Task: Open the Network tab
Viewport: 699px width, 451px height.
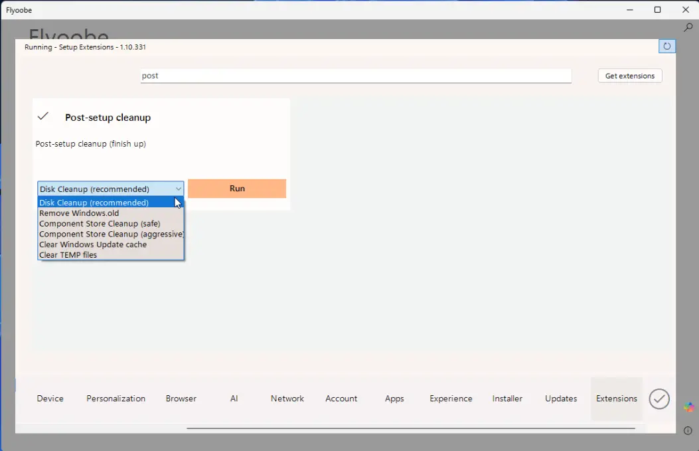Action: pos(287,399)
